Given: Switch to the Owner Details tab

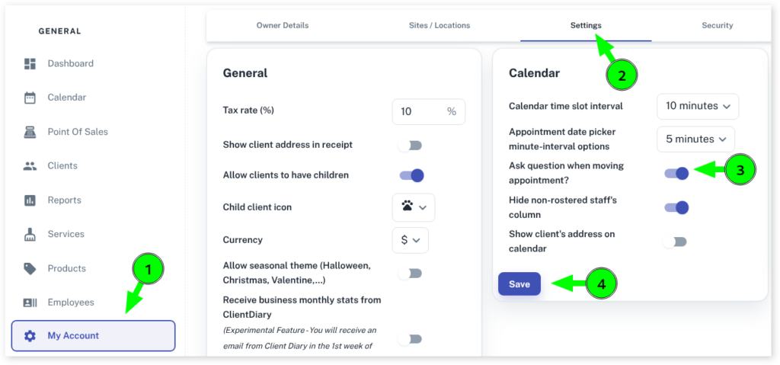Looking at the screenshot, I should coord(283,25).
